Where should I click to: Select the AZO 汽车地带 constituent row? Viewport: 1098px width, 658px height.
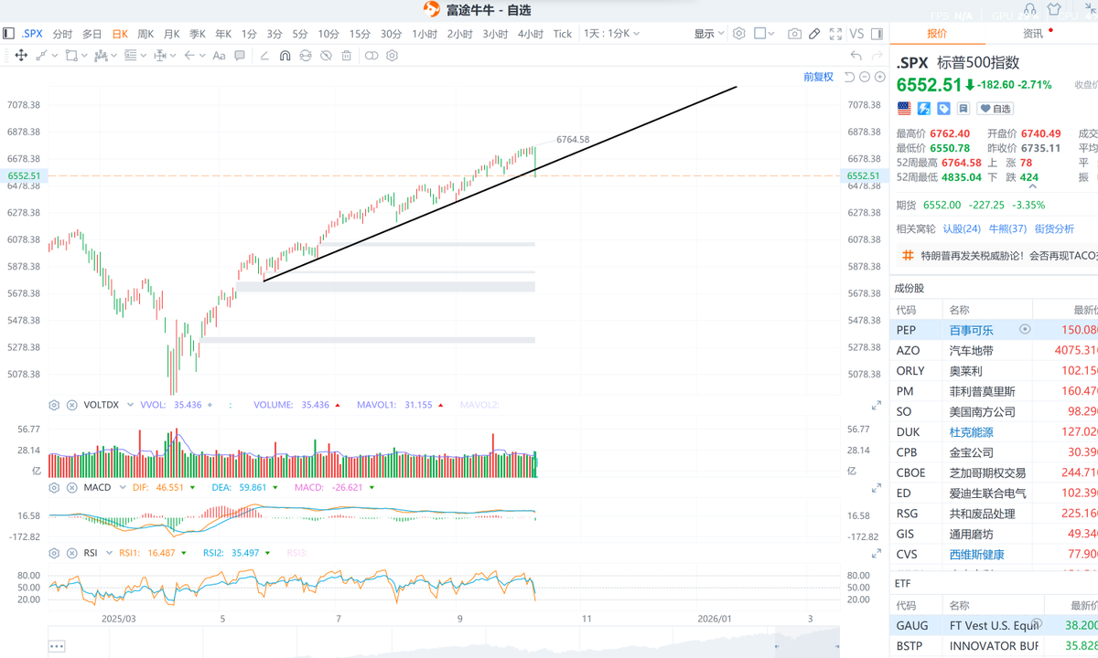point(994,351)
